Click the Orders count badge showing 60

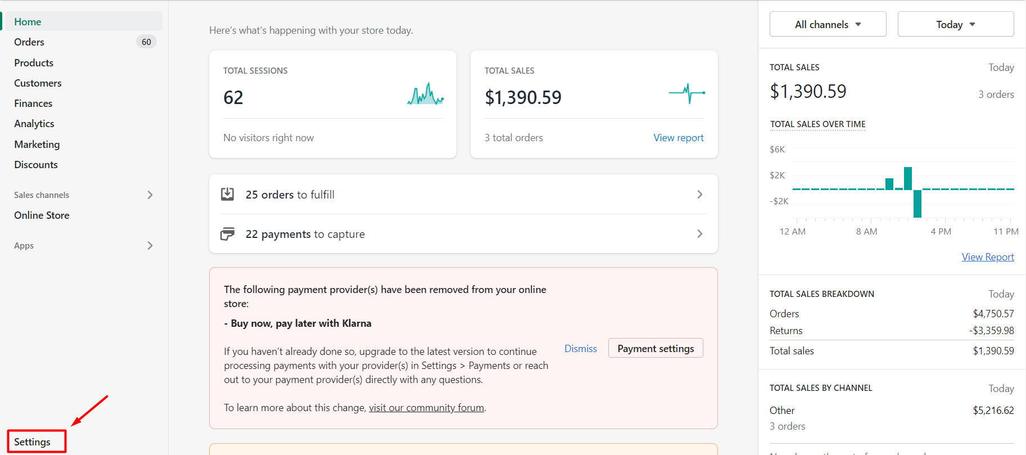146,42
